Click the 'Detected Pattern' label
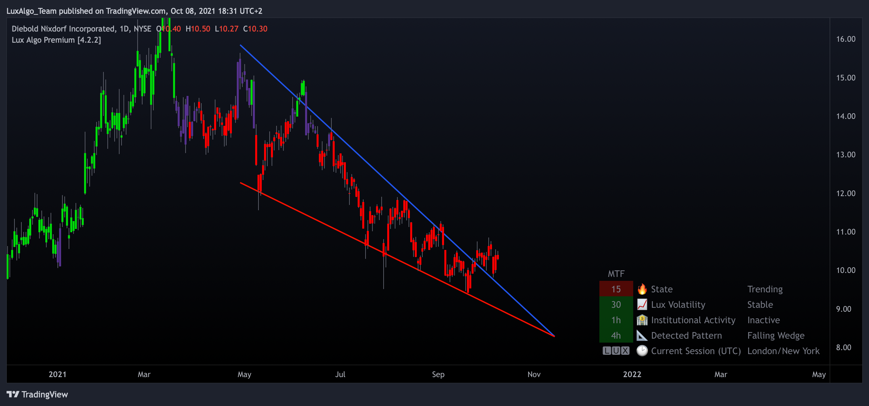 pyautogui.click(x=686, y=335)
